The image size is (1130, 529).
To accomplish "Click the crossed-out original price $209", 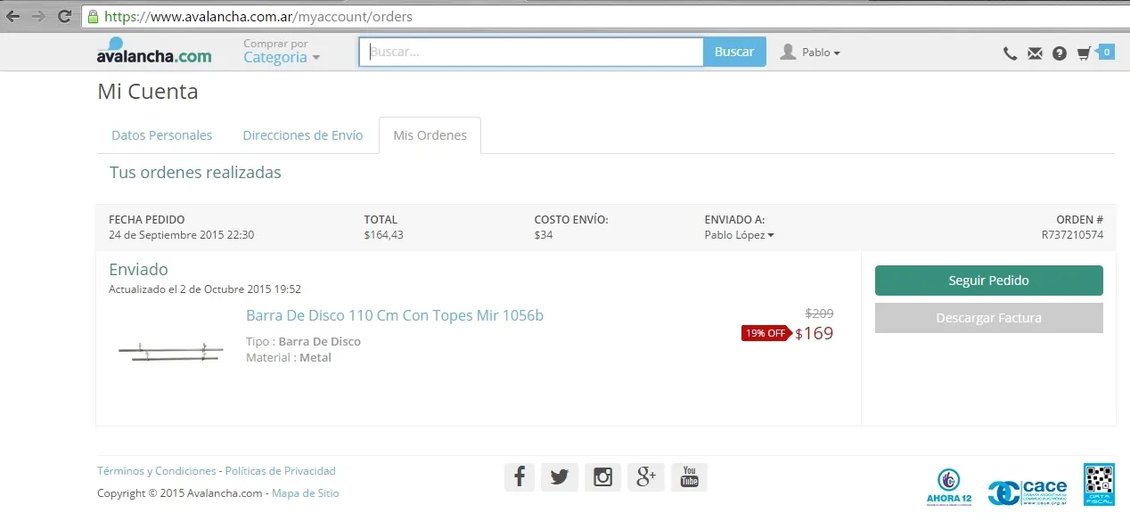I will point(819,313).
